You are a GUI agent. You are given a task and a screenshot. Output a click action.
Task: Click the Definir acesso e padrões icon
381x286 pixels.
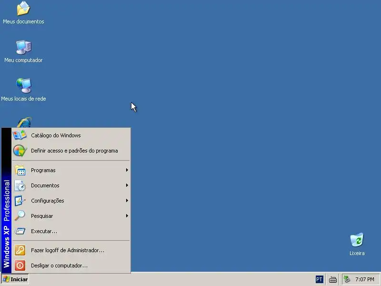pyautogui.click(x=20, y=151)
